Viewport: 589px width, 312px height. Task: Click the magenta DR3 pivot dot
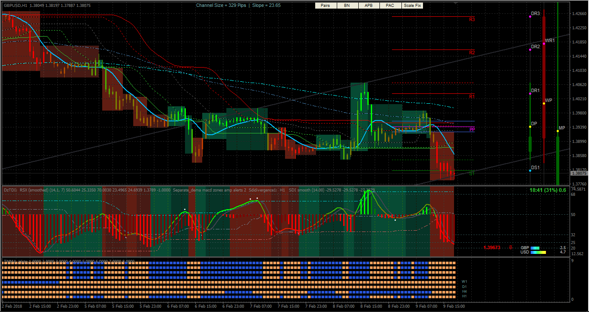(530, 16)
